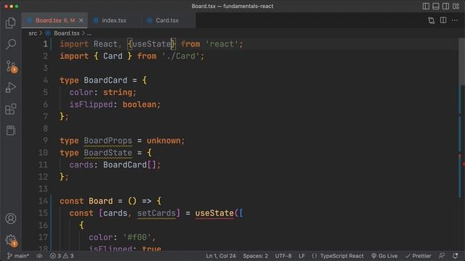The width and height of the screenshot is (465, 261).
Task: Start the Go Live server
Action: coord(384,256)
